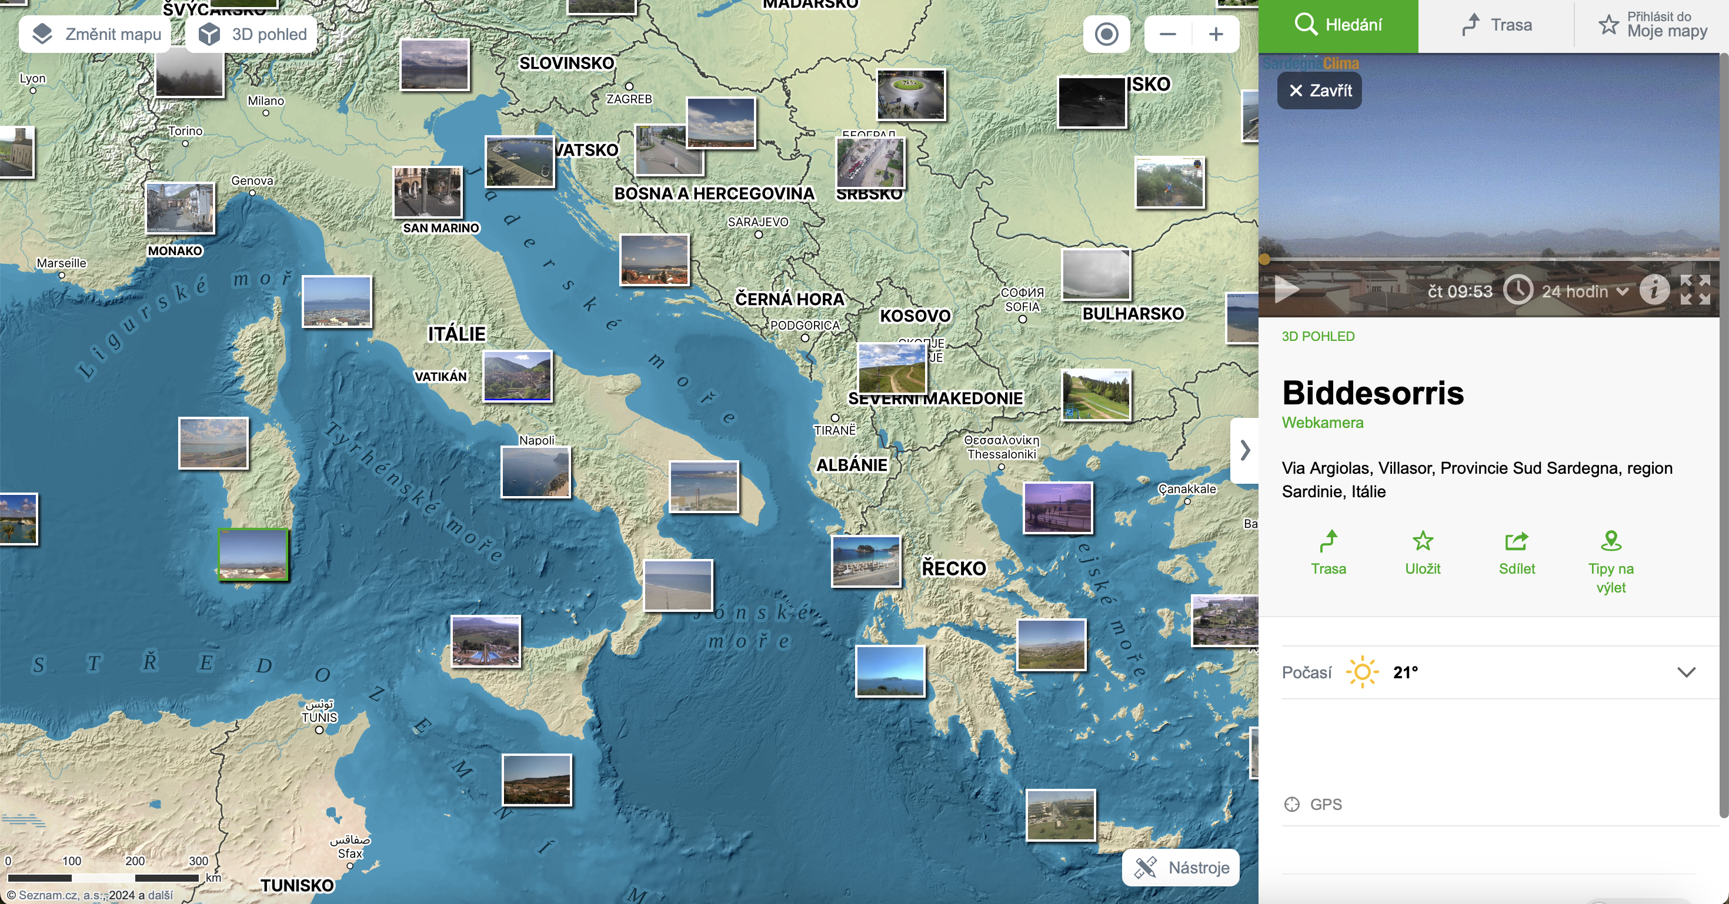
Task: Zoom in the map with plus
Action: pos(1216,34)
